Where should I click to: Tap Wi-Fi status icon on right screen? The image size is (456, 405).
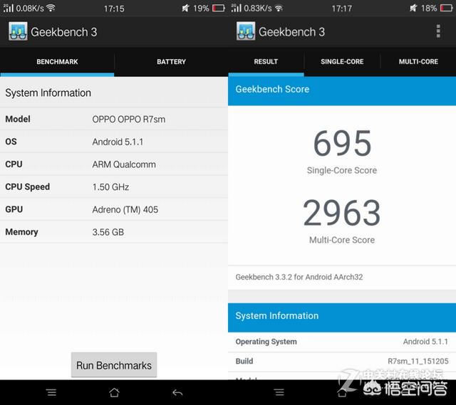point(279,8)
